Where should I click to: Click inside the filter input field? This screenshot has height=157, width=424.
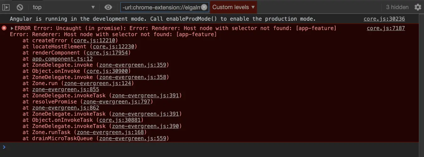click(161, 7)
